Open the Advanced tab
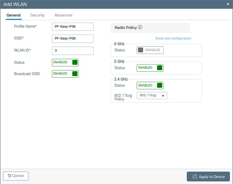Screen dimensions: 233x184 tap(63, 15)
